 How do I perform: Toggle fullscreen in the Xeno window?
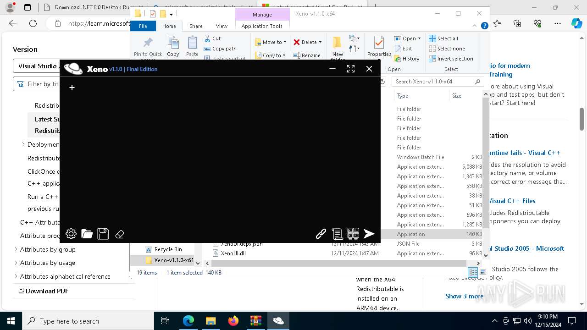(351, 69)
